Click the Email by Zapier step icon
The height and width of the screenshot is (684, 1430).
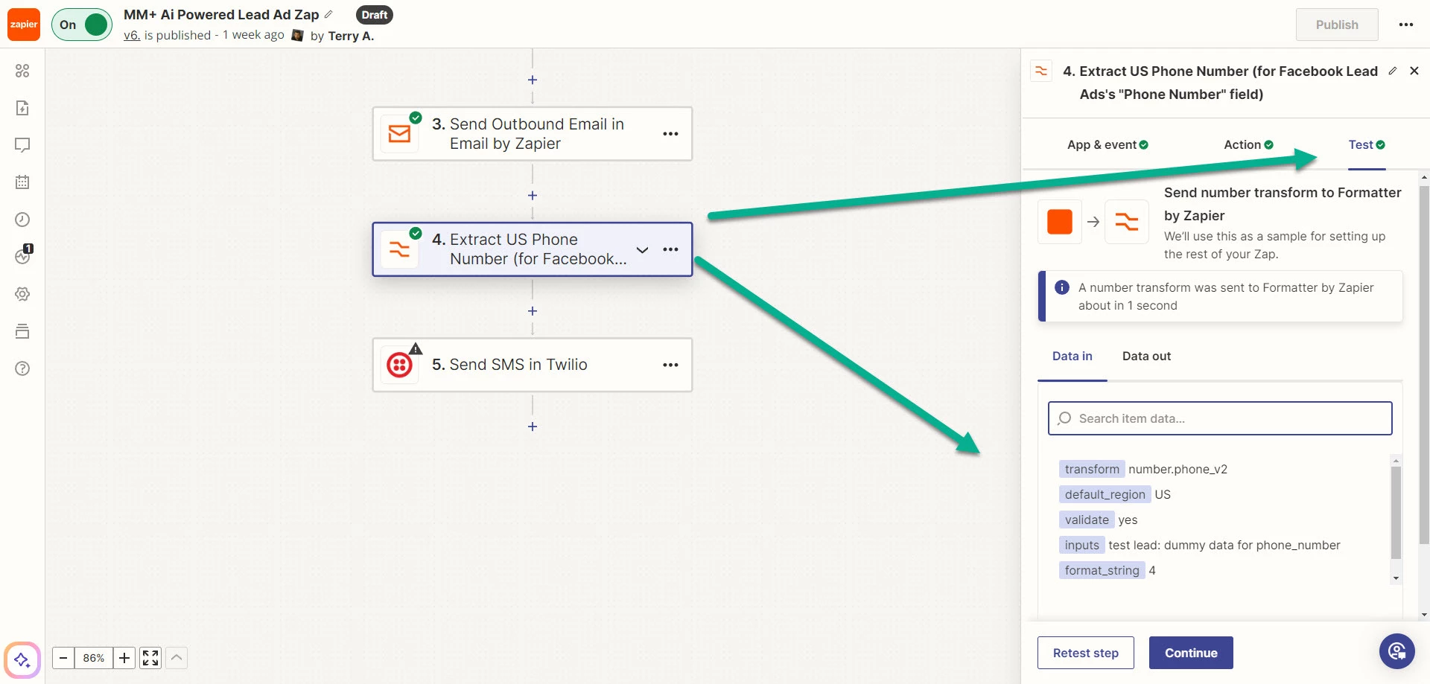coord(400,134)
